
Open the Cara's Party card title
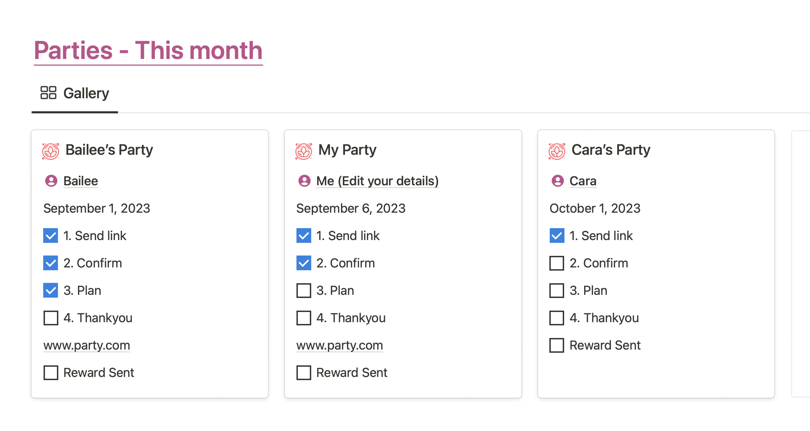tap(611, 150)
